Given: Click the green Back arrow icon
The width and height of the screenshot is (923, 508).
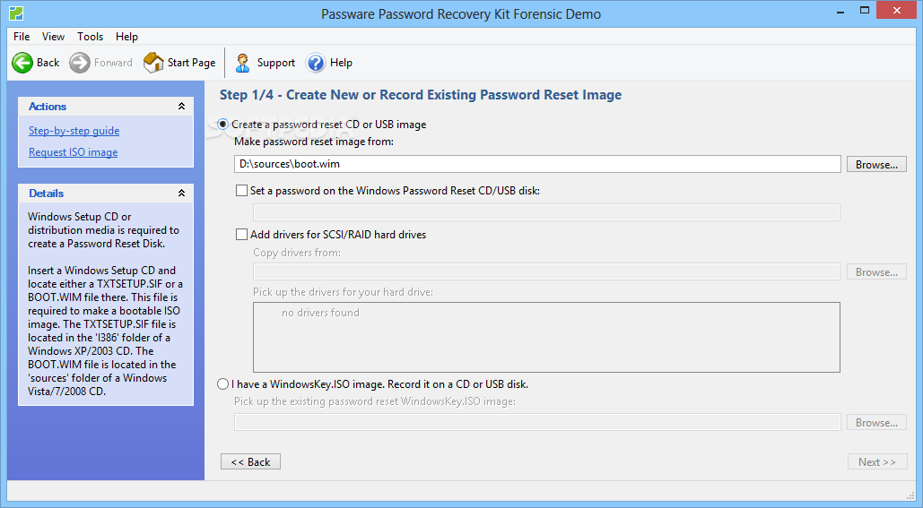Looking at the screenshot, I should click(x=22, y=63).
